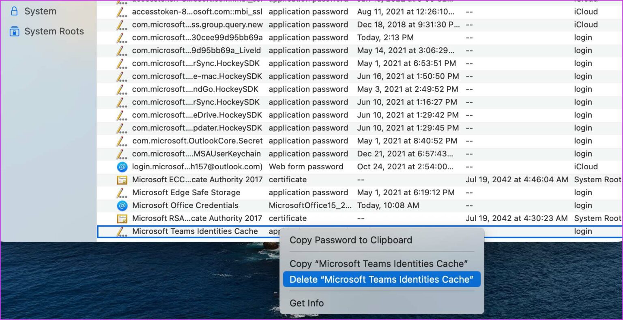This screenshot has width=623, height=320.
Task: Click the padlock icon beside System Roots
Action: click(x=15, y=31)
